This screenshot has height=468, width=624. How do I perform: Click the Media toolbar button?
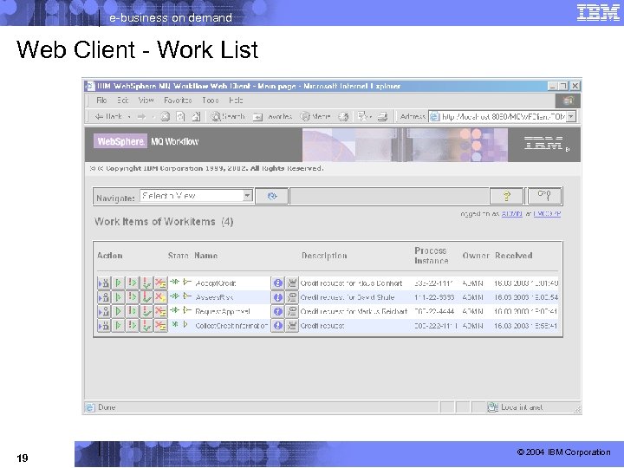[315, 117]
